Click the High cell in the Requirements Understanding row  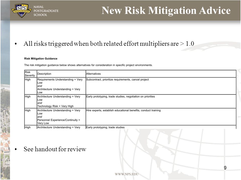30,86
